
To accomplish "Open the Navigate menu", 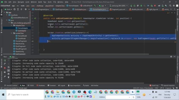I will click(x=21, y=2).
